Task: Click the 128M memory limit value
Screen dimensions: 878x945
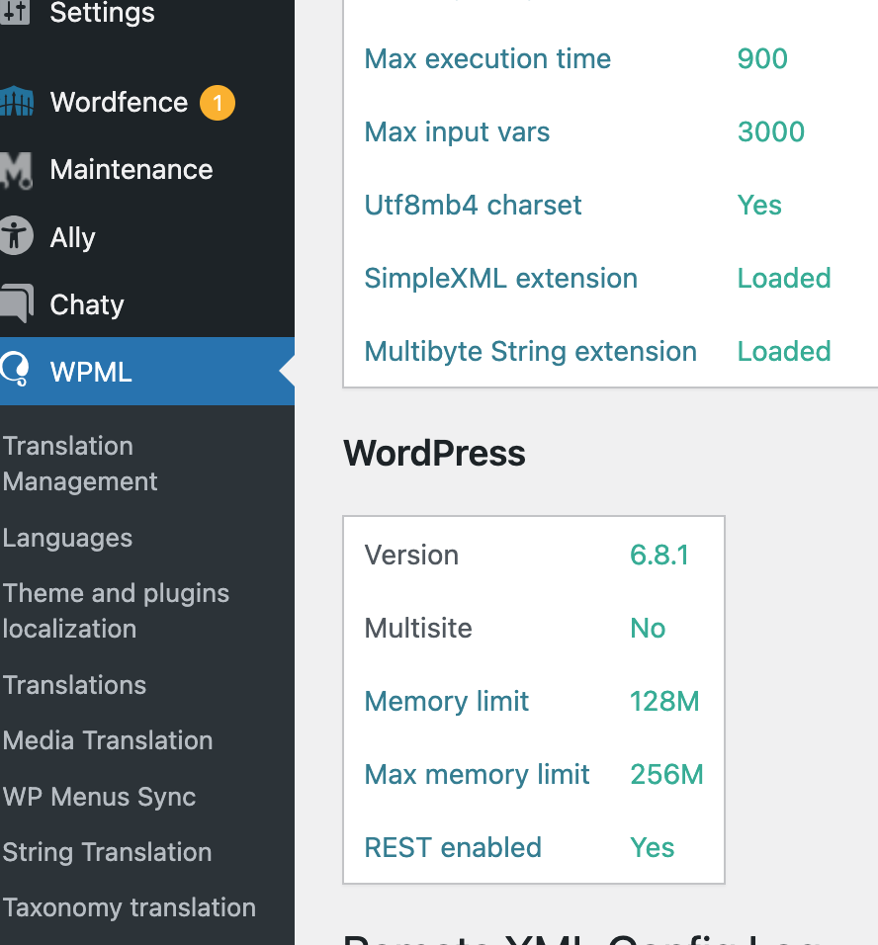Action: tap(664, 702)
